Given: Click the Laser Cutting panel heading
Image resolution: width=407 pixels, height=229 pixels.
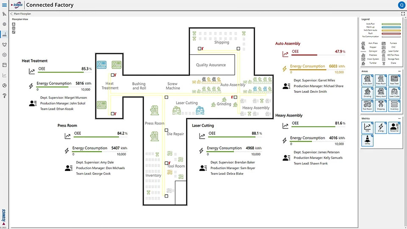Looking at the screenshot, I should [x=203, y=126].
